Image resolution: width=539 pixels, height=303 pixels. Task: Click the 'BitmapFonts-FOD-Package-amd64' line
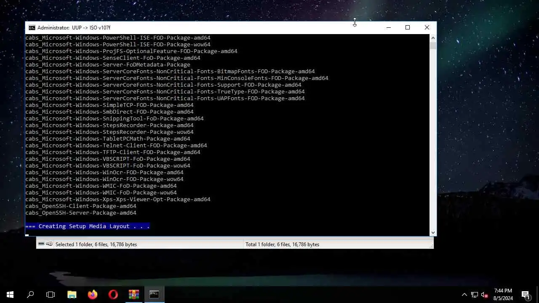pyautogui.click(x=170, y=72)
